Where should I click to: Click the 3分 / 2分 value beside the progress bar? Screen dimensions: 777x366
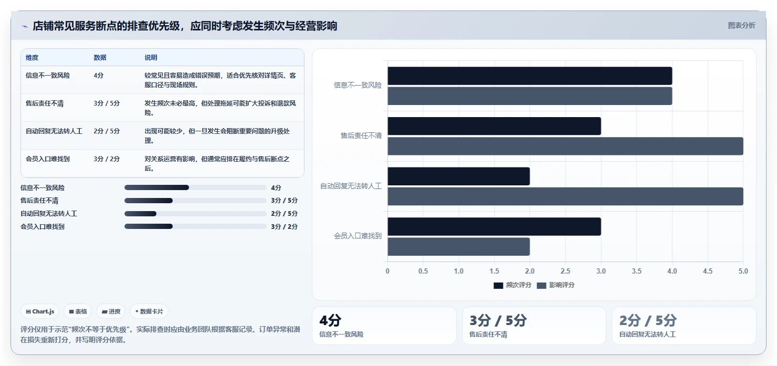[x=285, y=226]
